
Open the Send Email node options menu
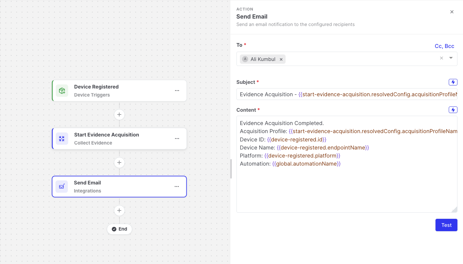pyautogui.click(x=177, y=187)
